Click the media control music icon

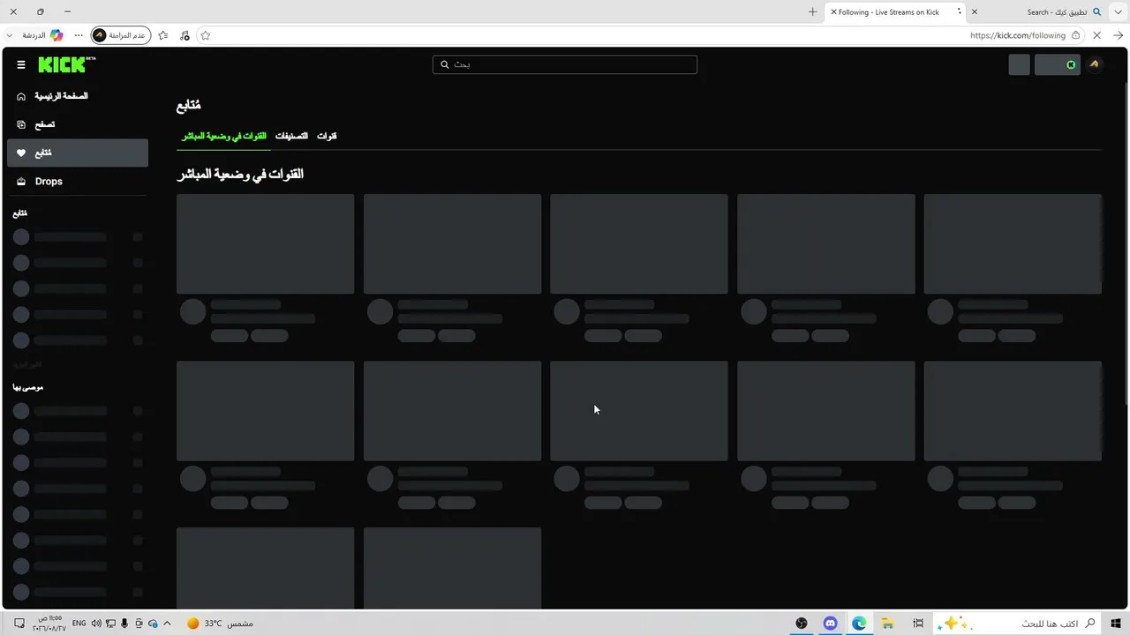pos(185,35)
